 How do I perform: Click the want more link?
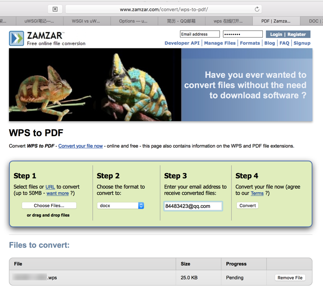57,193
